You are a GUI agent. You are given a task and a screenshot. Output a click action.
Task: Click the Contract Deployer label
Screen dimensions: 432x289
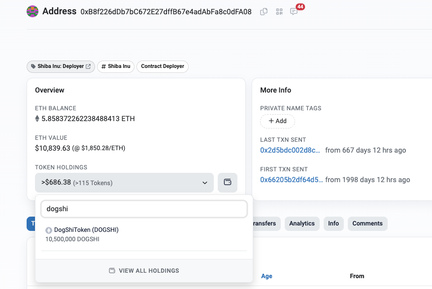(x=163, y=66)
